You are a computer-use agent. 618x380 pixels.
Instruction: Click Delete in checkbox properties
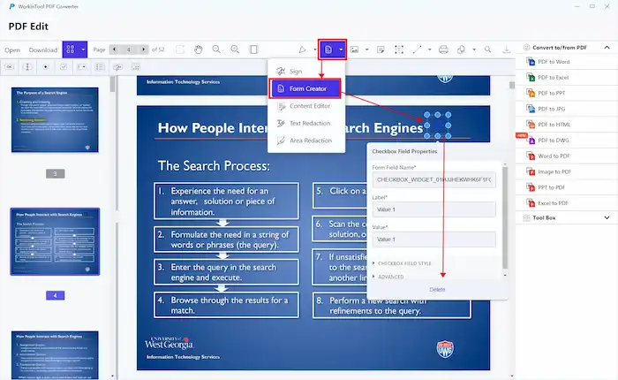[437, 290]
